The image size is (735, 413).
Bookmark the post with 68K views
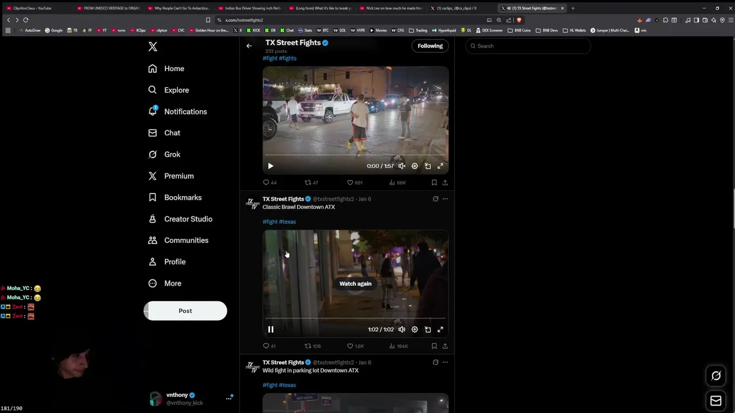[x=434, y=182]
